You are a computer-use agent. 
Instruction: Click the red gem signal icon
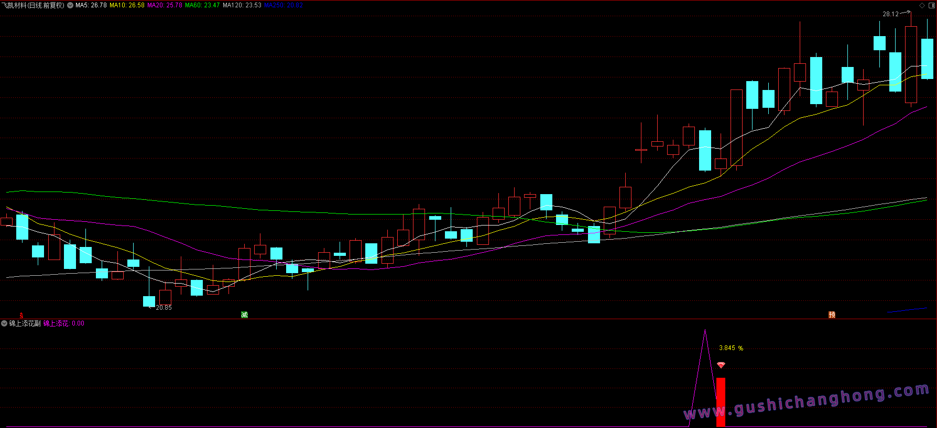click(721, 365)
